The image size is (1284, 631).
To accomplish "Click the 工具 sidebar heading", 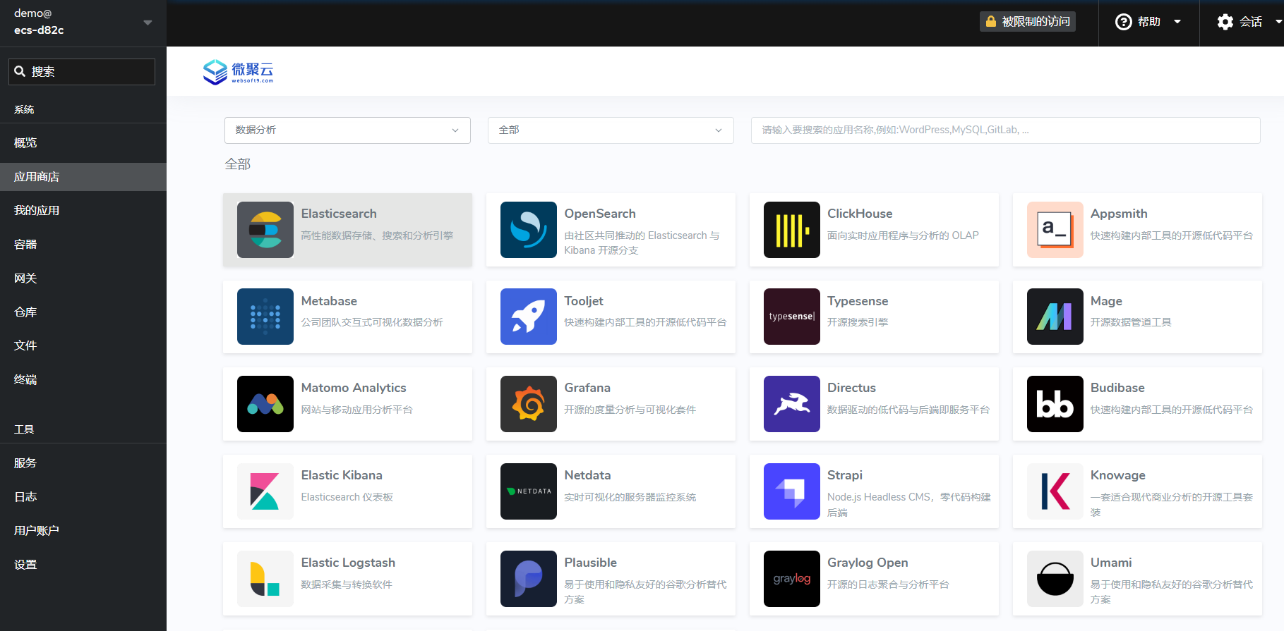I will pos(24,429).
